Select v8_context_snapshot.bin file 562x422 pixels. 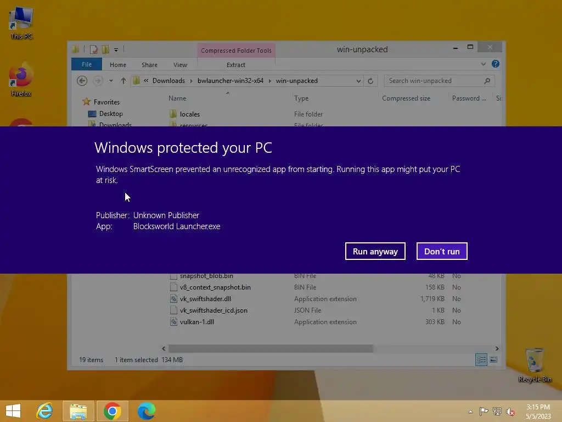(x=215, y=287)
